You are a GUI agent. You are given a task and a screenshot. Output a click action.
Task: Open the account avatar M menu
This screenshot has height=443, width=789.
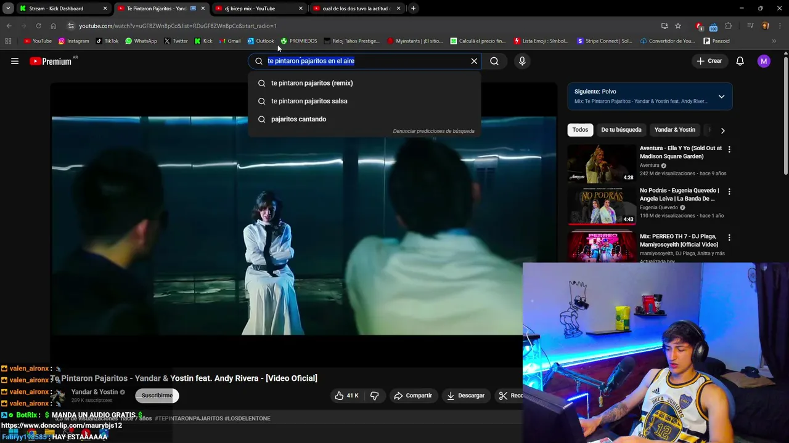tap(764, 61)
